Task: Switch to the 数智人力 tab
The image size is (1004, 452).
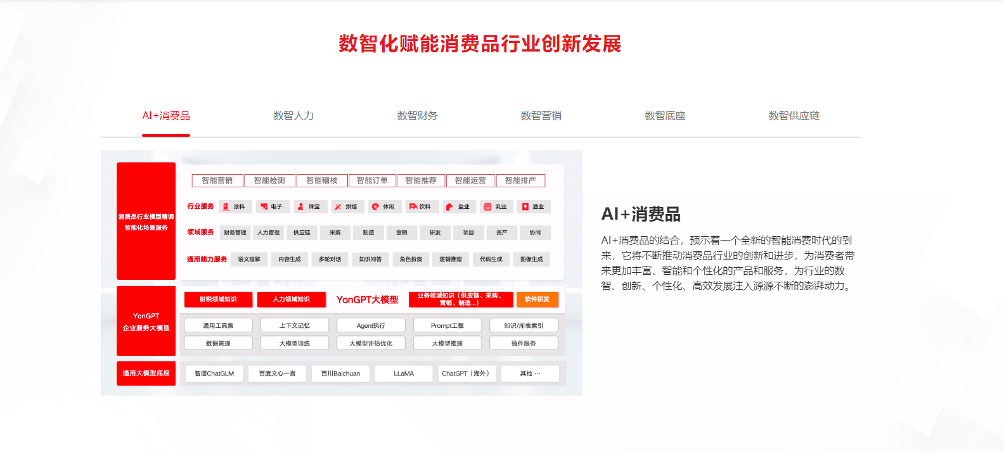Action: (x=293, y=116)
